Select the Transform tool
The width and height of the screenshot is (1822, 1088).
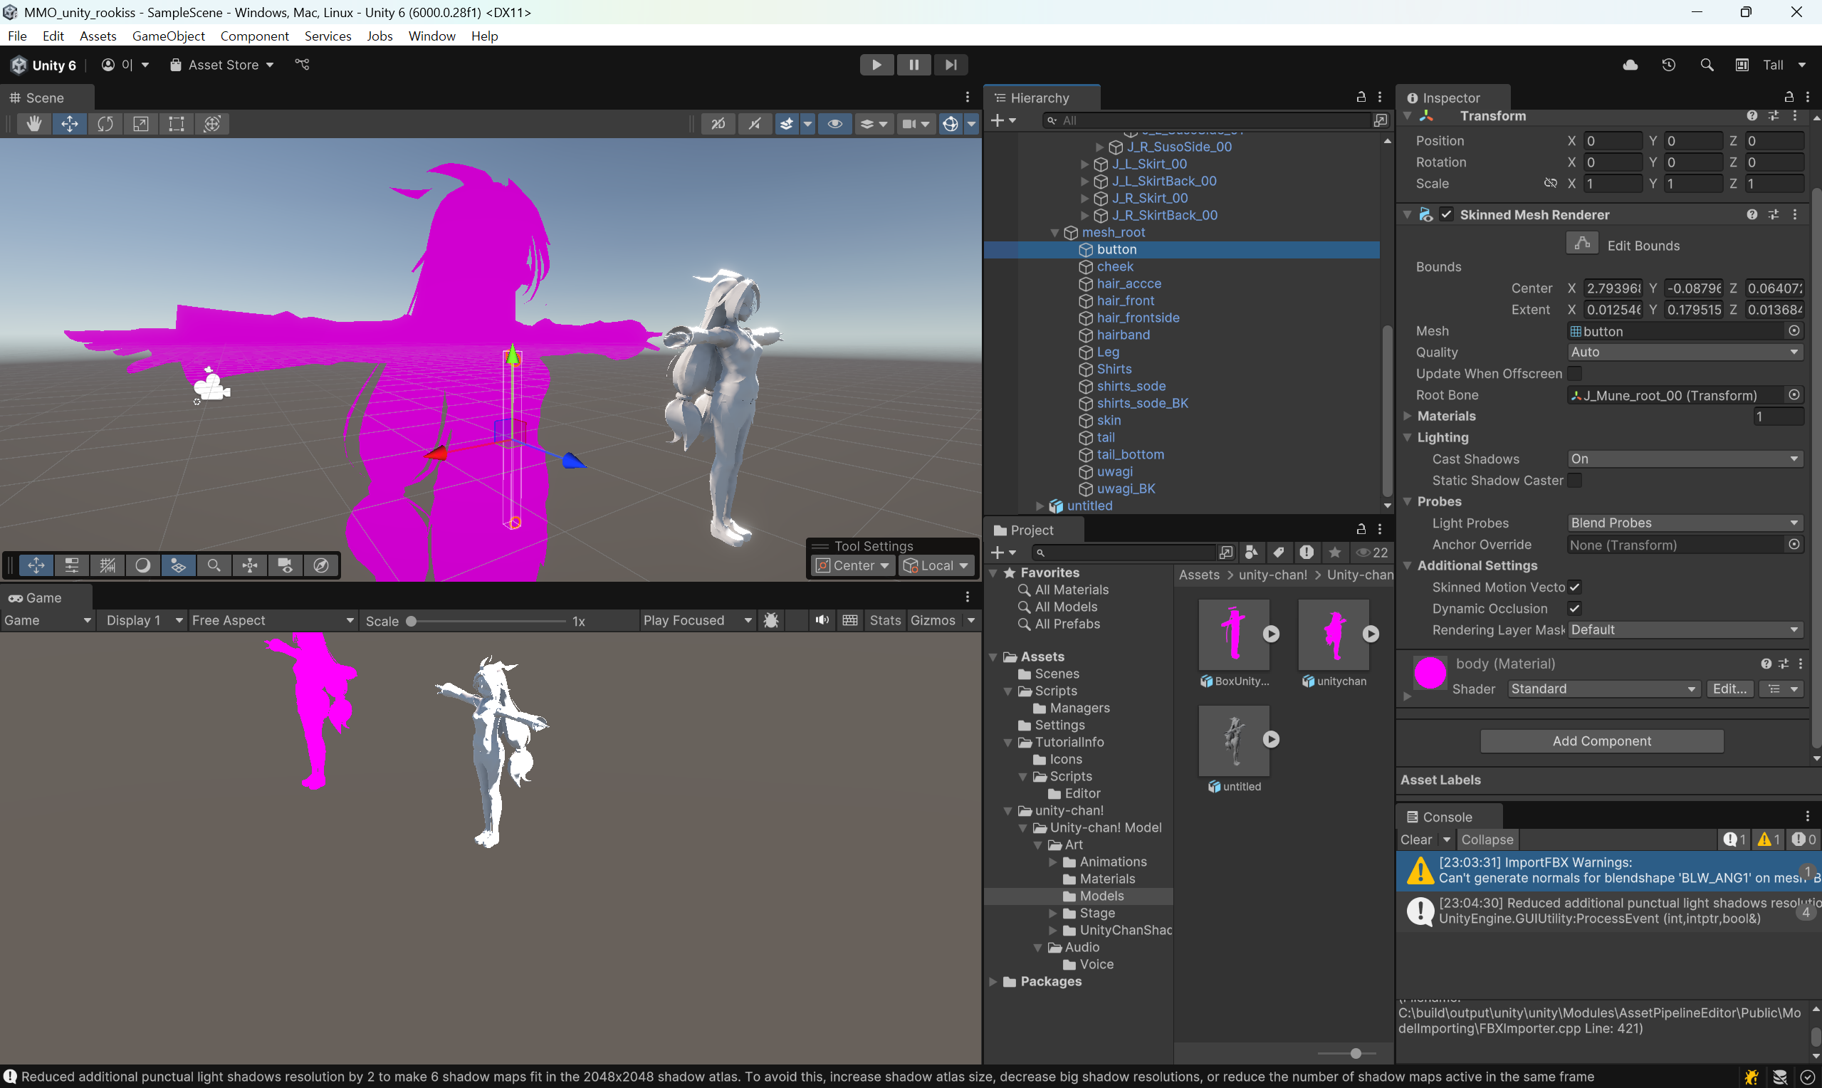click(x=211, y=124)
